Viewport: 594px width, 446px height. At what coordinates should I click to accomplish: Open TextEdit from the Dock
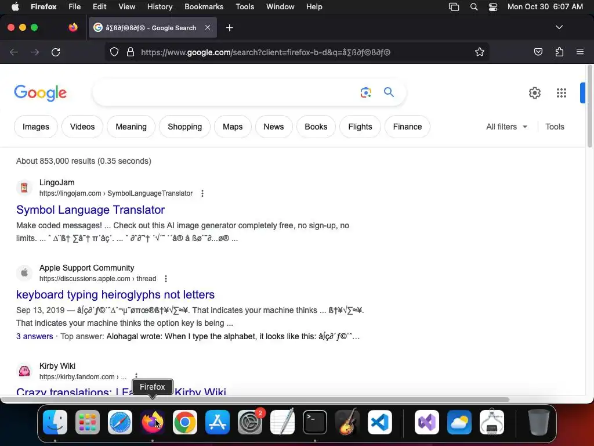coord(282,422)
